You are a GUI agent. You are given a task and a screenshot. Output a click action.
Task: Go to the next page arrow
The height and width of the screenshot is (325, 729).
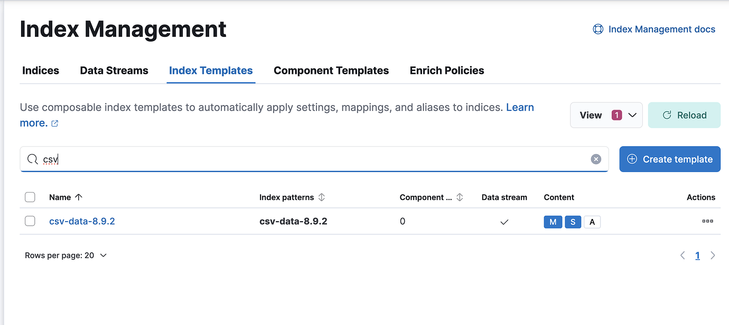[x=713, y=255]
